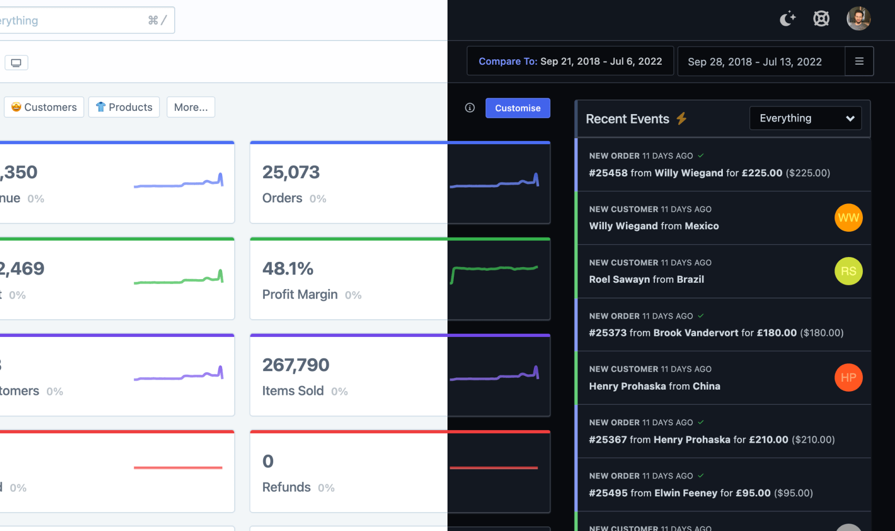895x531 pixels.
Task: Open the hamburger menu next to date range
Action: pos(859,62)
